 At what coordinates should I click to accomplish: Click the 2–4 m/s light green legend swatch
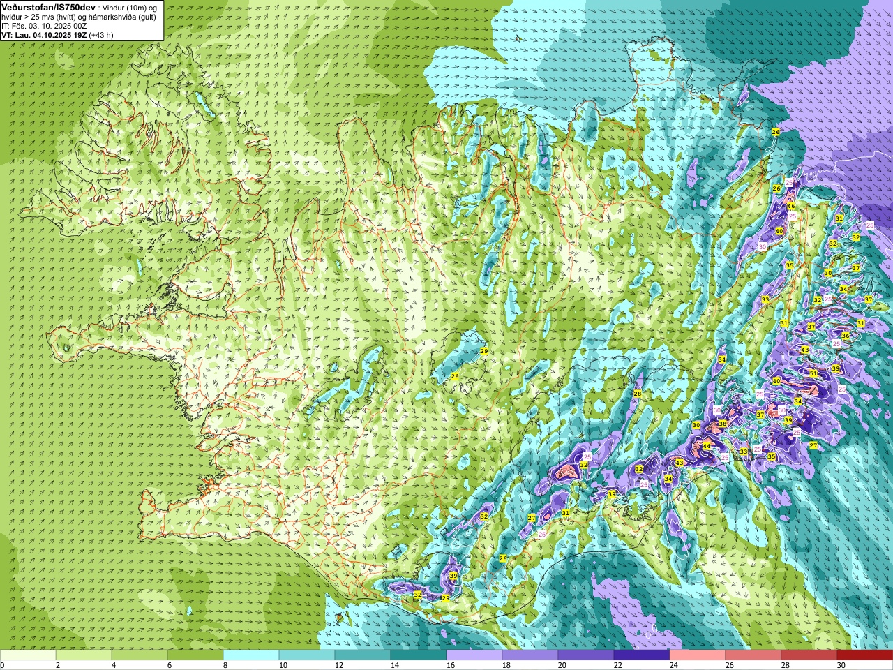click(84, 655)
